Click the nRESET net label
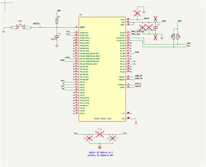Image resolution: width=206 pixels, height=167 pixels. click(x=36, y=24)
